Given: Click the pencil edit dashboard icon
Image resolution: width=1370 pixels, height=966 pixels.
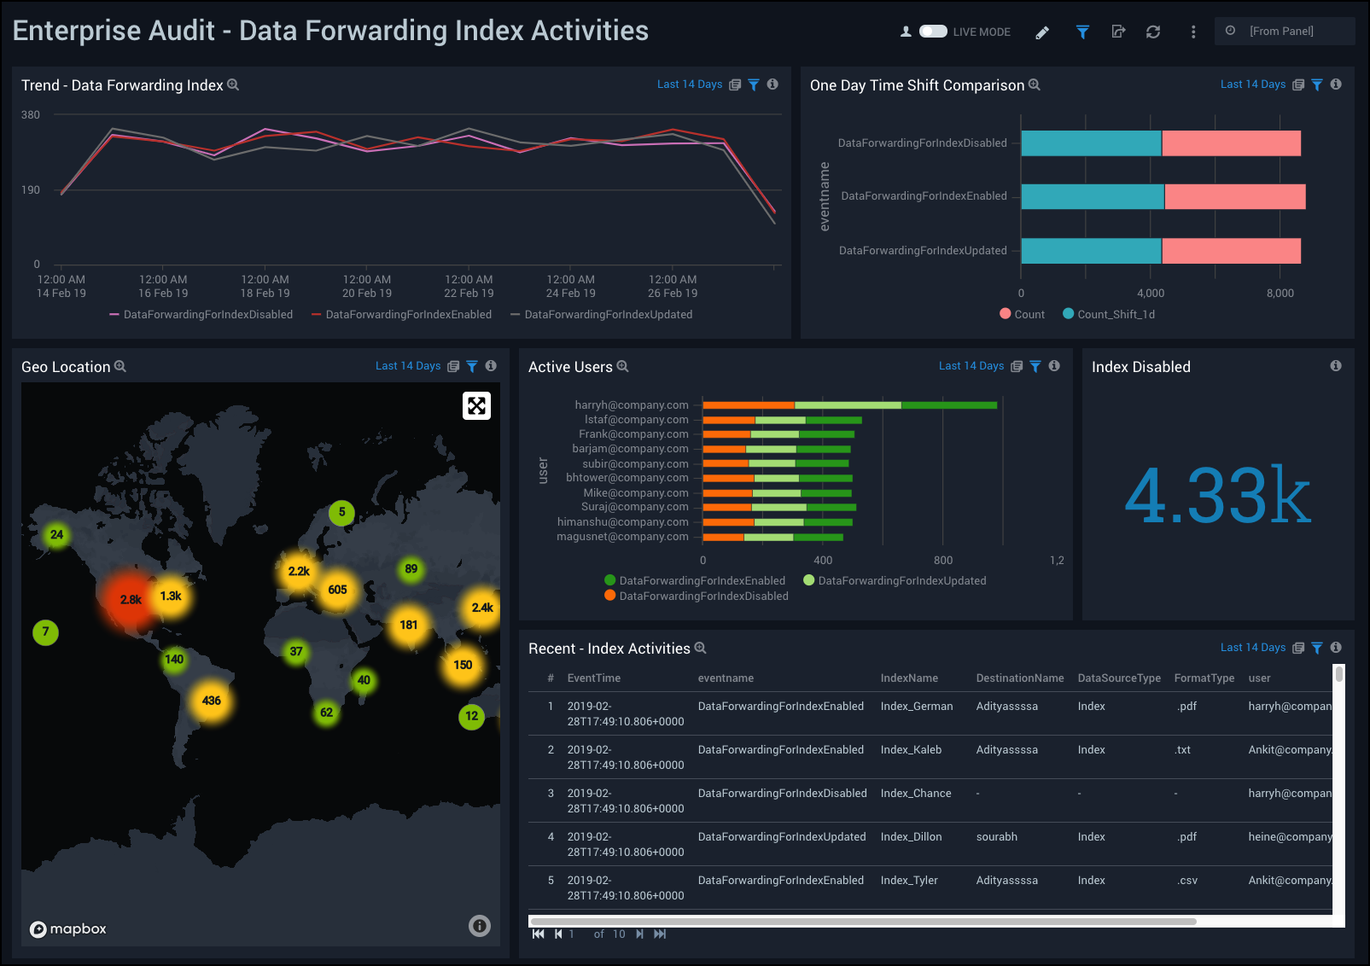Looking at the screenshot, I should click(1042, 32).
